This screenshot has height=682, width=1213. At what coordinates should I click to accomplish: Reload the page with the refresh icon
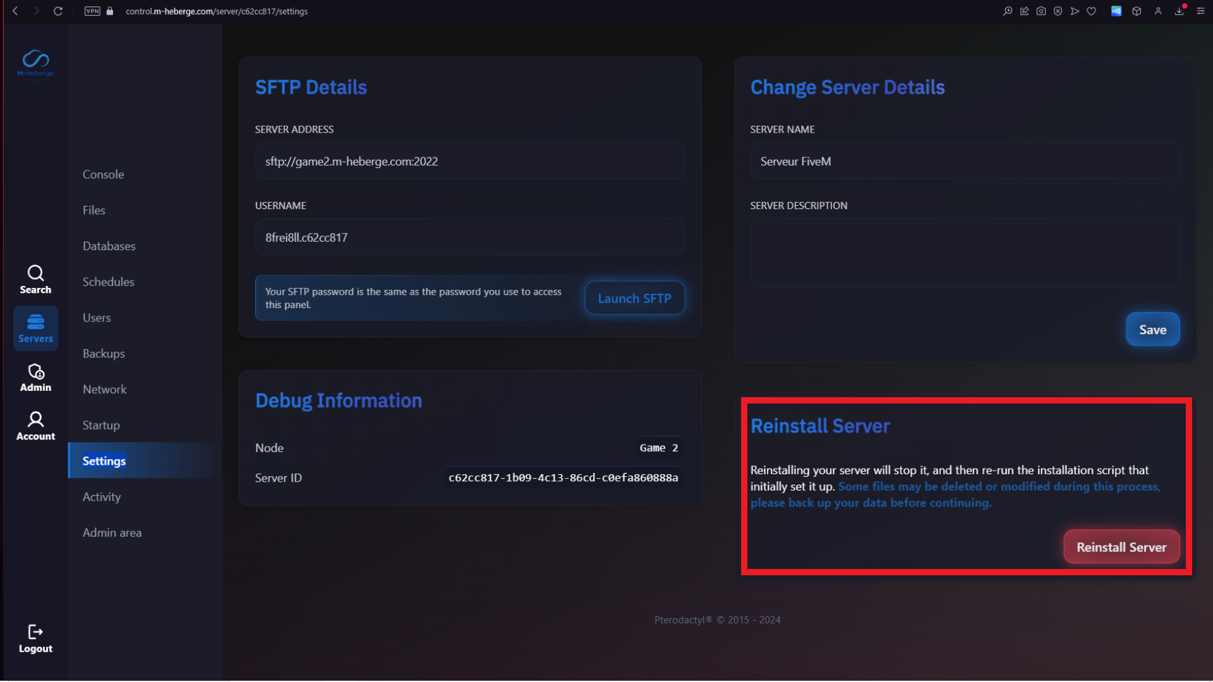point(57,11)
